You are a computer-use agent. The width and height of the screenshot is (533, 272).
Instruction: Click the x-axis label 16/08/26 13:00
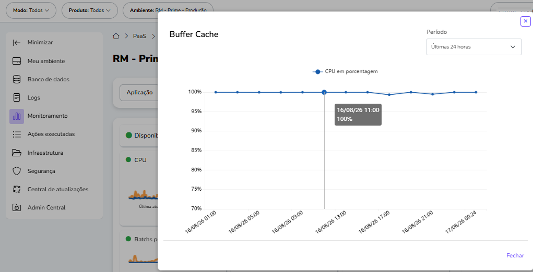[330, 222]
